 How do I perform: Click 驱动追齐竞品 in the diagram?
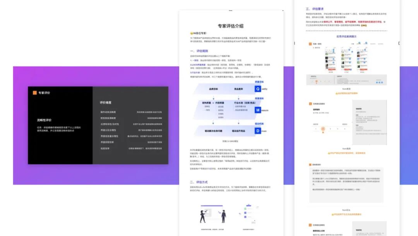238,131
